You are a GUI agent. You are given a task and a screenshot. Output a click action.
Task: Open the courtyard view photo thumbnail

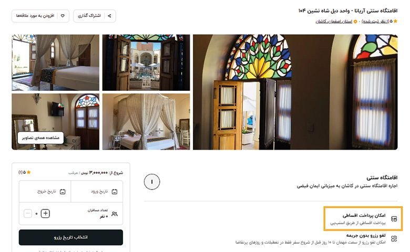point(146,62)
